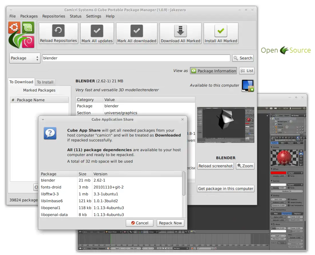Image resolution: width=315 pixels, height=255 pixels.
Task: Click the mail indicator in the Blender window's panel
Action: tap(271, 108)
